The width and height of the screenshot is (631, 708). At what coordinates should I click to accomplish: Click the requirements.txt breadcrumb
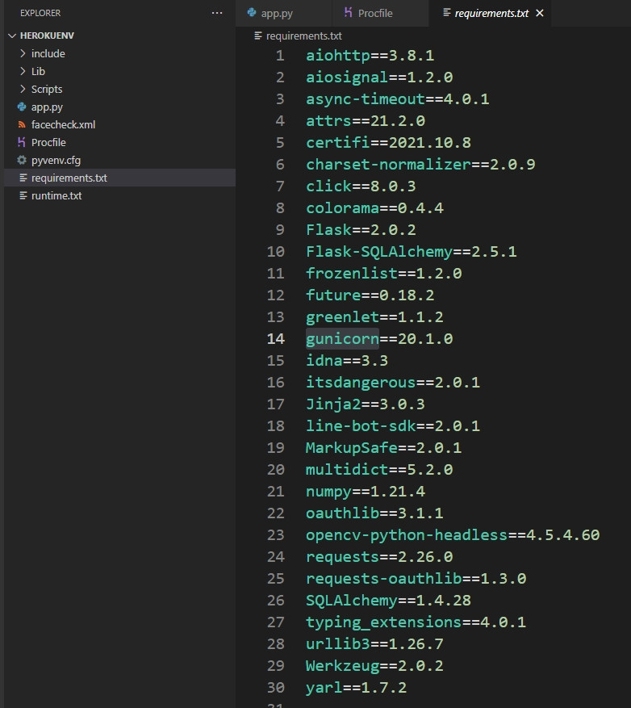coord(303,36)
